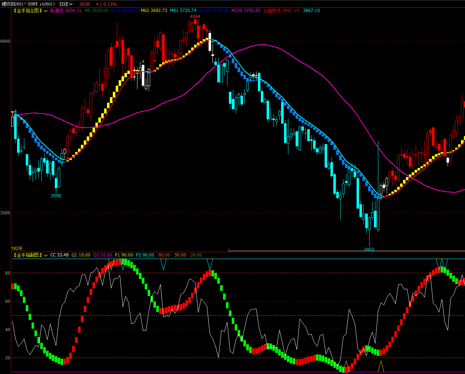Screen dimensions: 465x374
Task: Select the red M marker beside 螺纹钢2601
Action: [25, 3]
